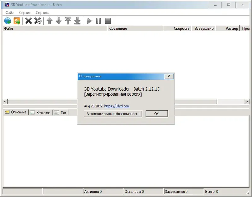Screen dimensions: 252x197
Task: Click the horizontal scrollbar thumb
Action: (x=112, y=102)
